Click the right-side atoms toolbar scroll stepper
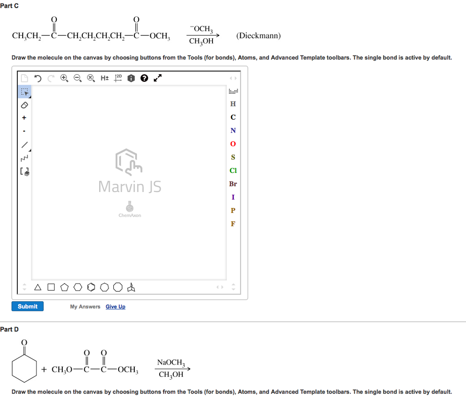 point(233,287)
